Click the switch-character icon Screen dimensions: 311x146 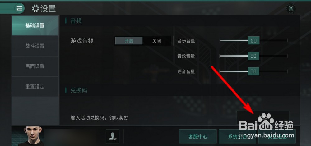pyautogui.click(x=113, y=136)
